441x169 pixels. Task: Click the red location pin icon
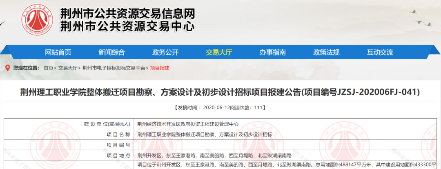pyautogui.click(x=7, y=68)
